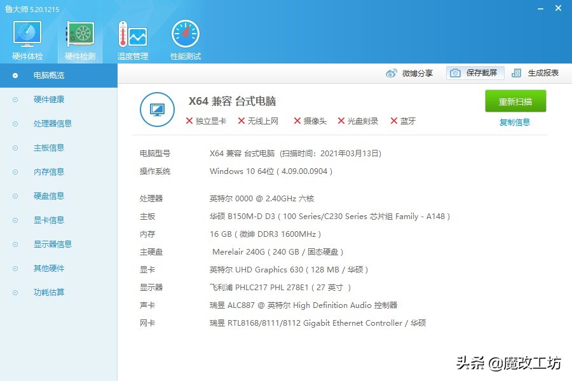Click the Weibo share icon

pos(392,73)
